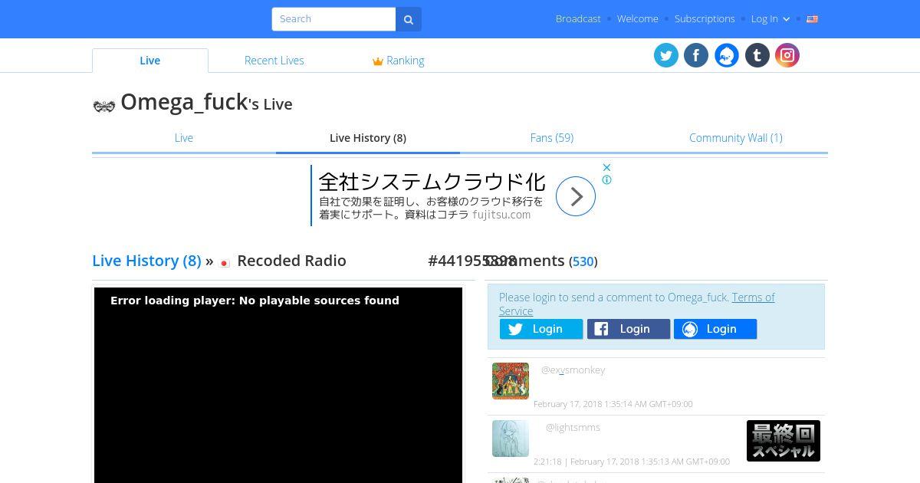Viewport: 920px width, 483px height.
Task: Open the Twitter social icon
Action: point(666,55)
